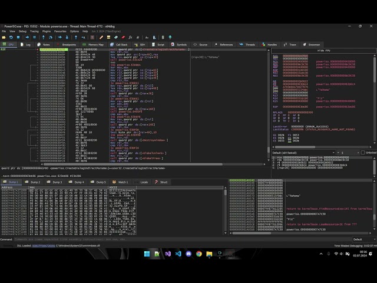Open the File menu
This screenshot has height=283, width=377.
(x=4, y=31)
